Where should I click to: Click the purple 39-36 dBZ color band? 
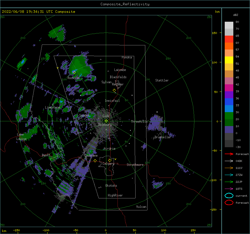[229, 95]
